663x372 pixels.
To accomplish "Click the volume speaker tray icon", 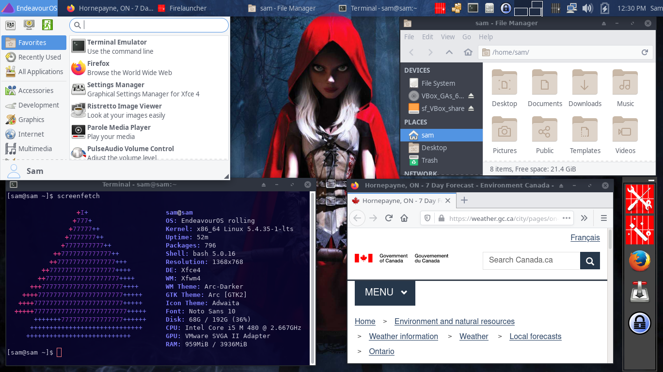I will coord(587,8).
